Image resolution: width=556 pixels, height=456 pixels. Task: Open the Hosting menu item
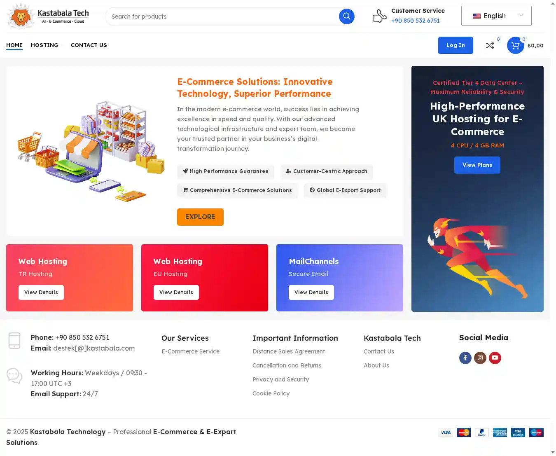[44, 45]
